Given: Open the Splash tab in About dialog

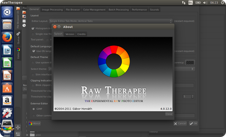Looking at the screenshot, I should [58, 34].
